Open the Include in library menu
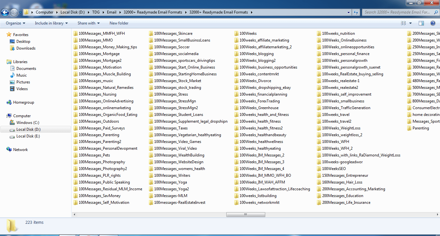The image size is (440, 236). (x=51, y=23)
